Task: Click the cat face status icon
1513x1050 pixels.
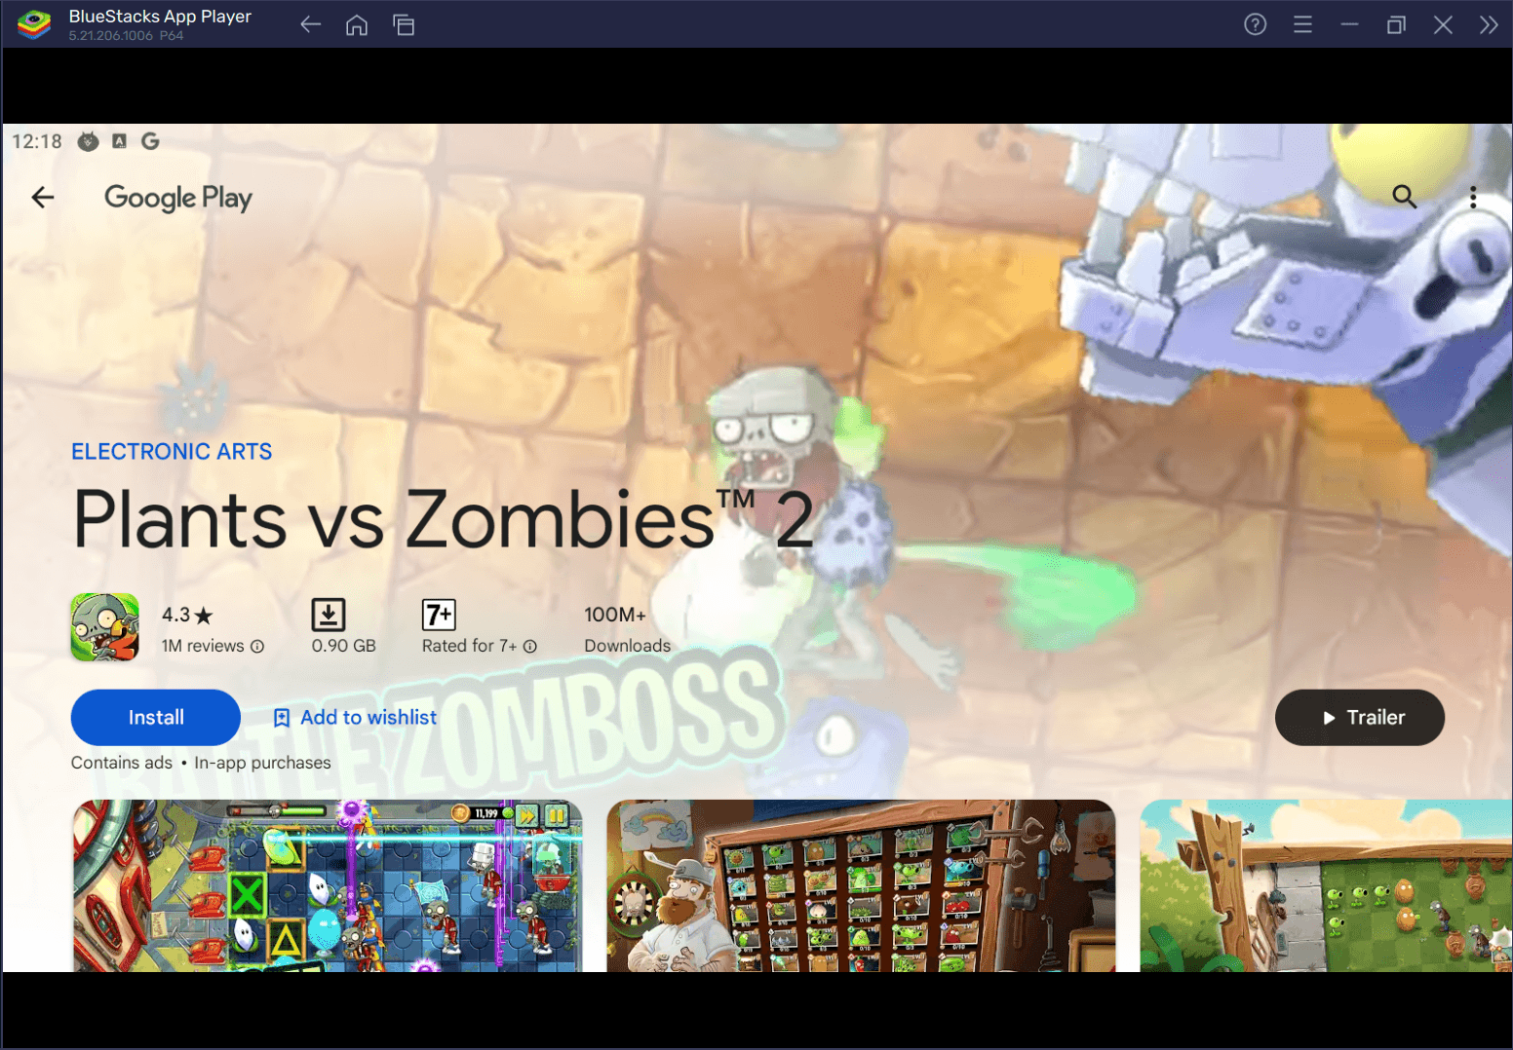Action: [88, 141]
